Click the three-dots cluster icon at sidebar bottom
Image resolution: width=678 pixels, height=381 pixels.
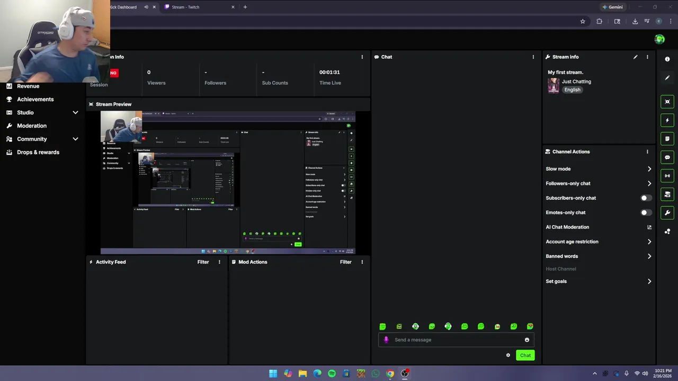(x=667, y=231)
